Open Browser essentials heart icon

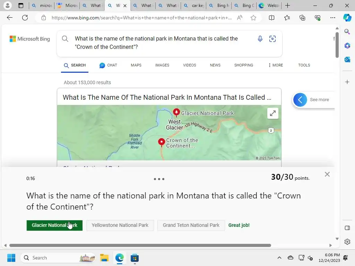click(318, 18)
